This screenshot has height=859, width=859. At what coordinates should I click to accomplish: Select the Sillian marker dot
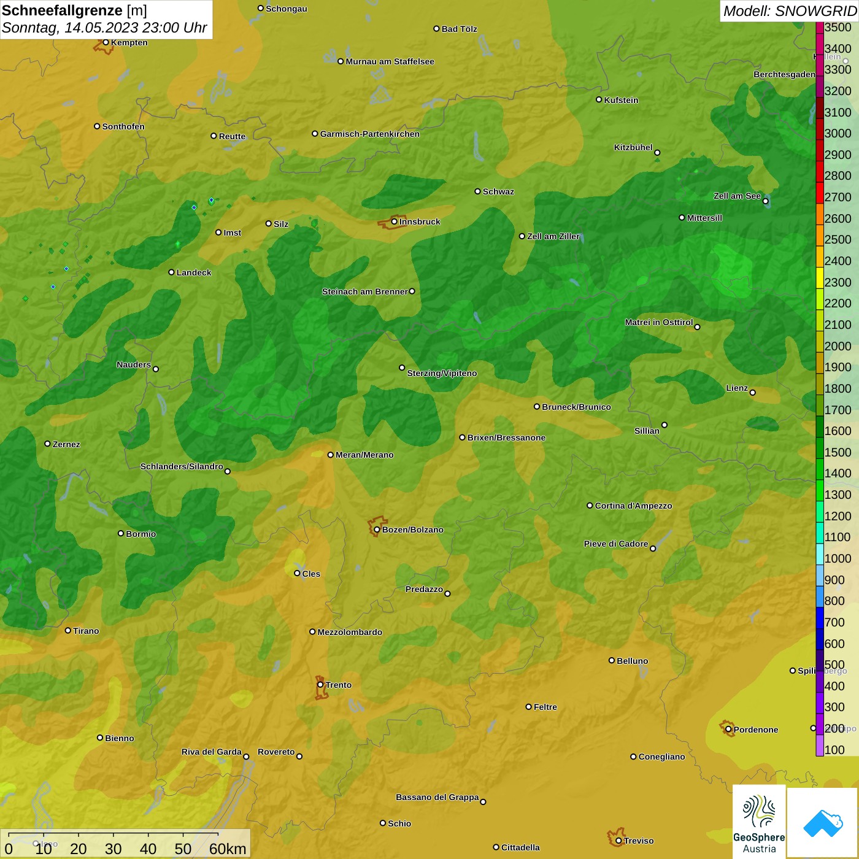point(664,425)
